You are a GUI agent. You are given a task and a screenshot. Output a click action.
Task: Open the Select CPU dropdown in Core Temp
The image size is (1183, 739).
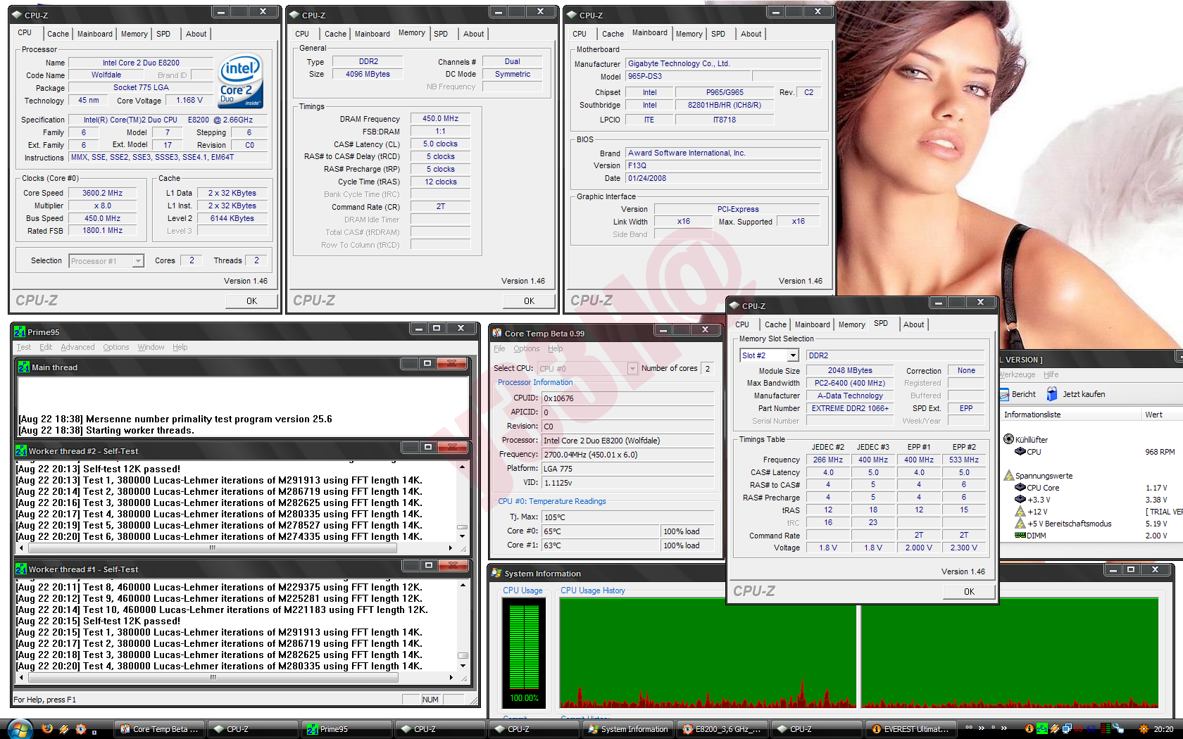(632, 368)
